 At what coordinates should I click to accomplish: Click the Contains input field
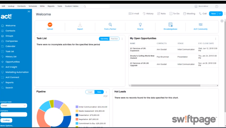pyautogui.click(x=14, y=114)
